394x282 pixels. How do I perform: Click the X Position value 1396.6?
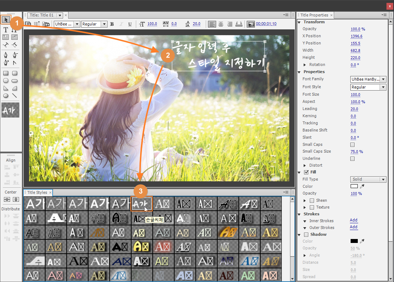[x=356, y=37]
